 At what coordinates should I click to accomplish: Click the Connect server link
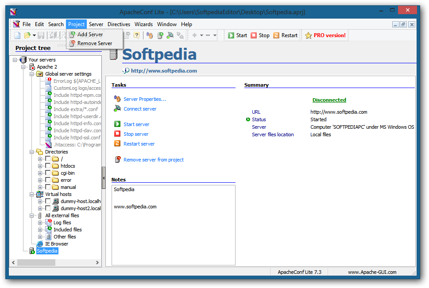coord(140,109)
